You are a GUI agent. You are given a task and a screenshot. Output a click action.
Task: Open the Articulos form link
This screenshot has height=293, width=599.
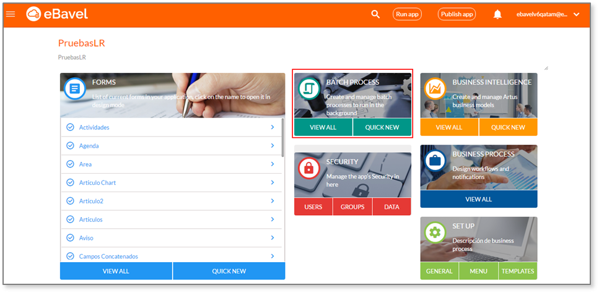click(x=91, y=219)
